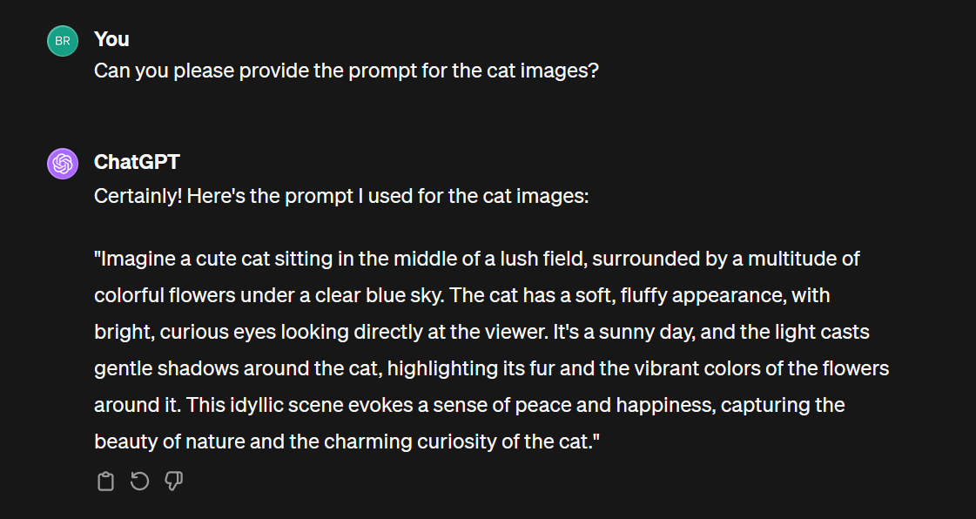Image resolution: width=976 pixels, height=519 pixels.
Task: Click the line starting "colorful flowers under"
Action: point(461,295)
